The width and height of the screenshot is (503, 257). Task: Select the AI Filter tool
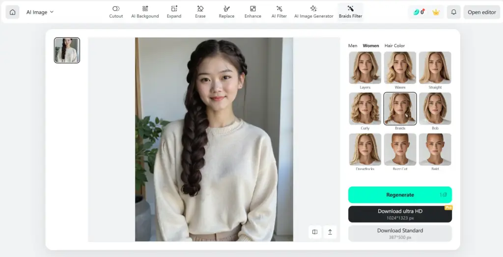click(279, 12)
